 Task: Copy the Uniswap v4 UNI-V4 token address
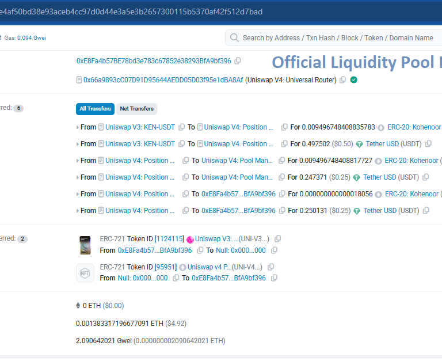[271, 267]
